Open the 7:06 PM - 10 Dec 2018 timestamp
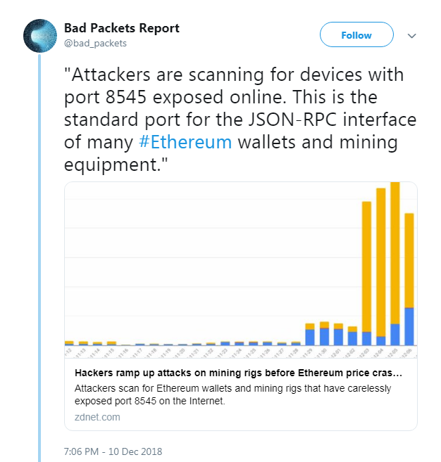 pos(113,451)
